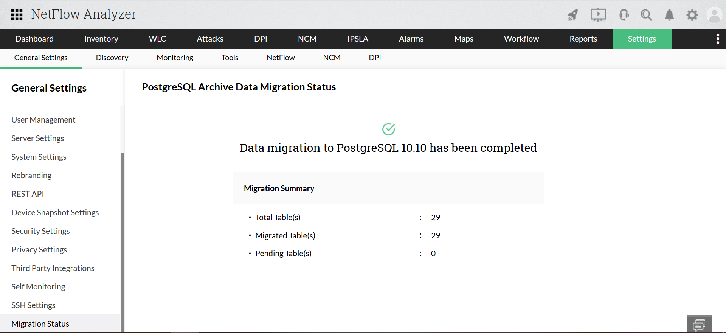726x333 pixels.
Task: Switch to the Tools sub-tab
Action: (x=230, y=58)
